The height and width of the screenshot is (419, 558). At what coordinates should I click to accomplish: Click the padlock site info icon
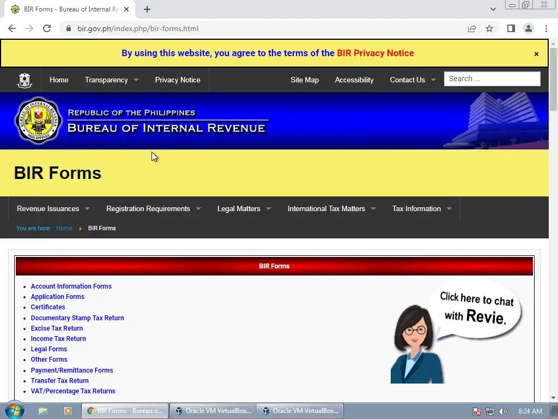(x=69, y=28)
